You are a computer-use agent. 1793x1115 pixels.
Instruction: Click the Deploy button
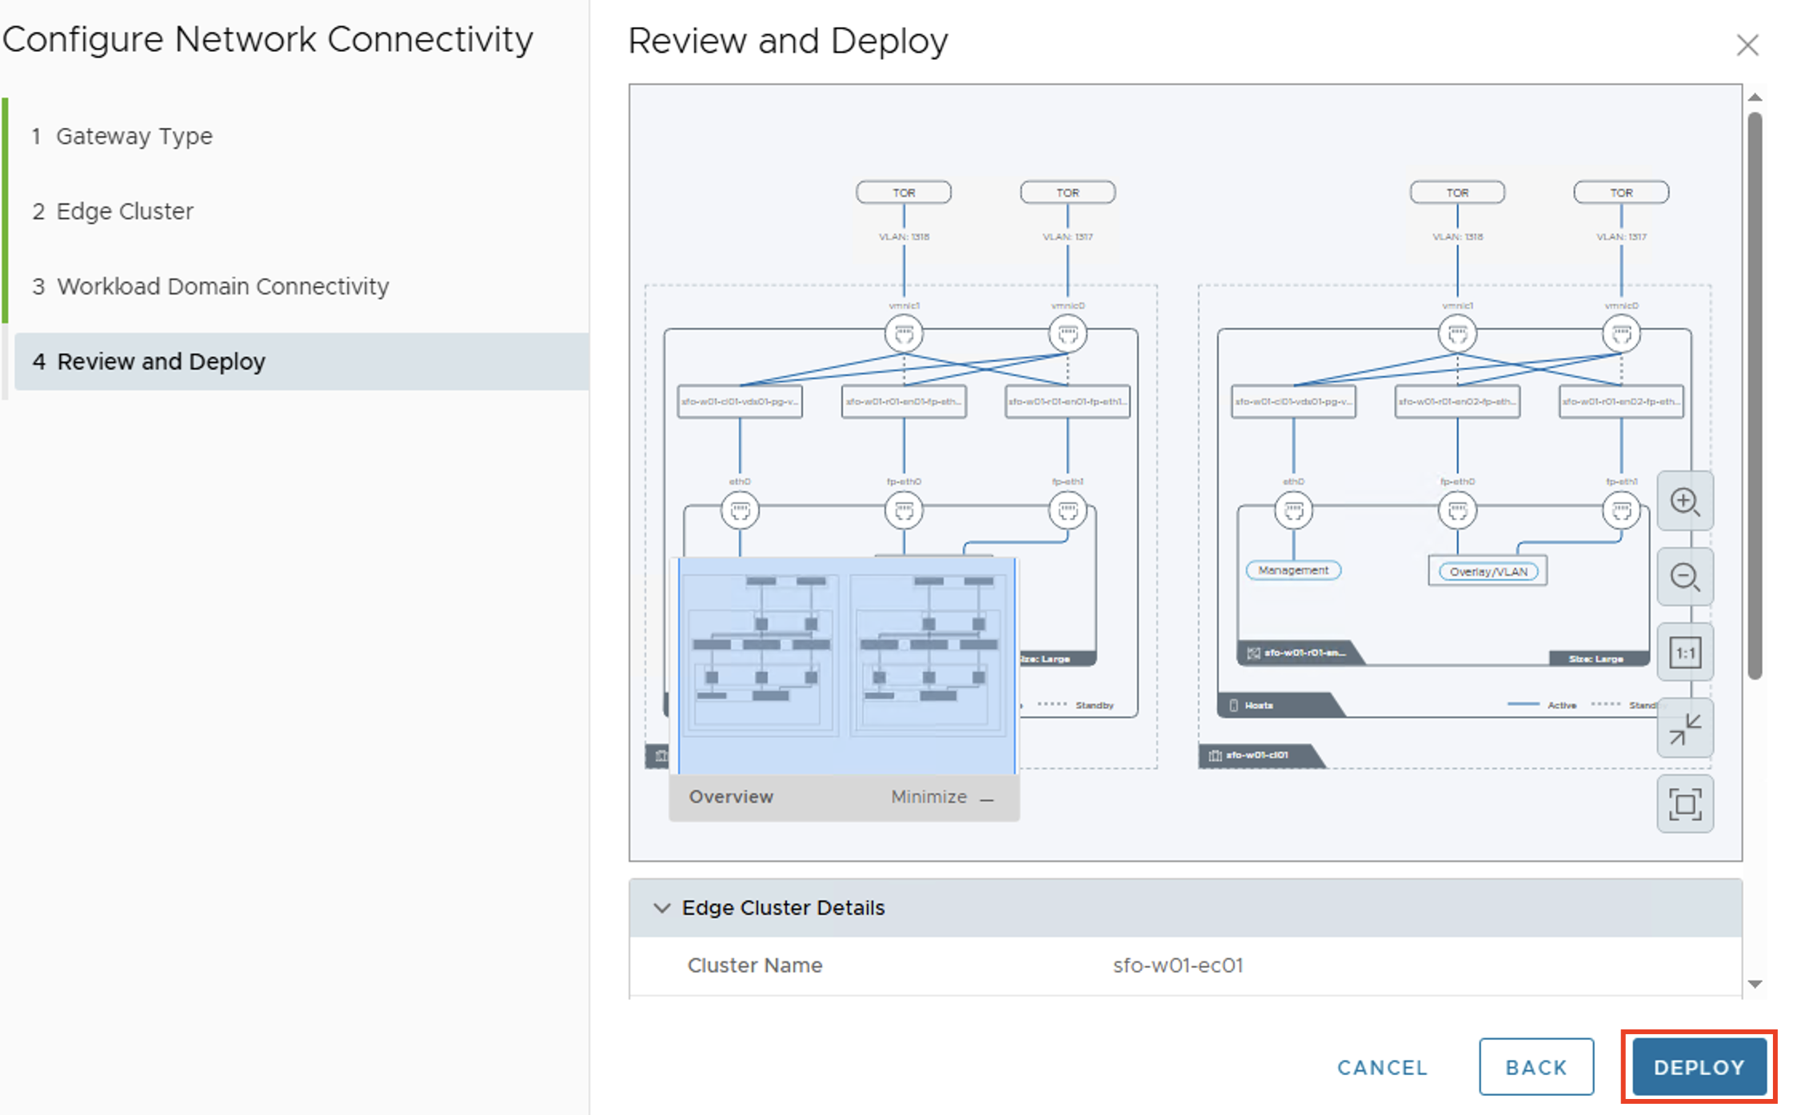coord(1699,1066)
